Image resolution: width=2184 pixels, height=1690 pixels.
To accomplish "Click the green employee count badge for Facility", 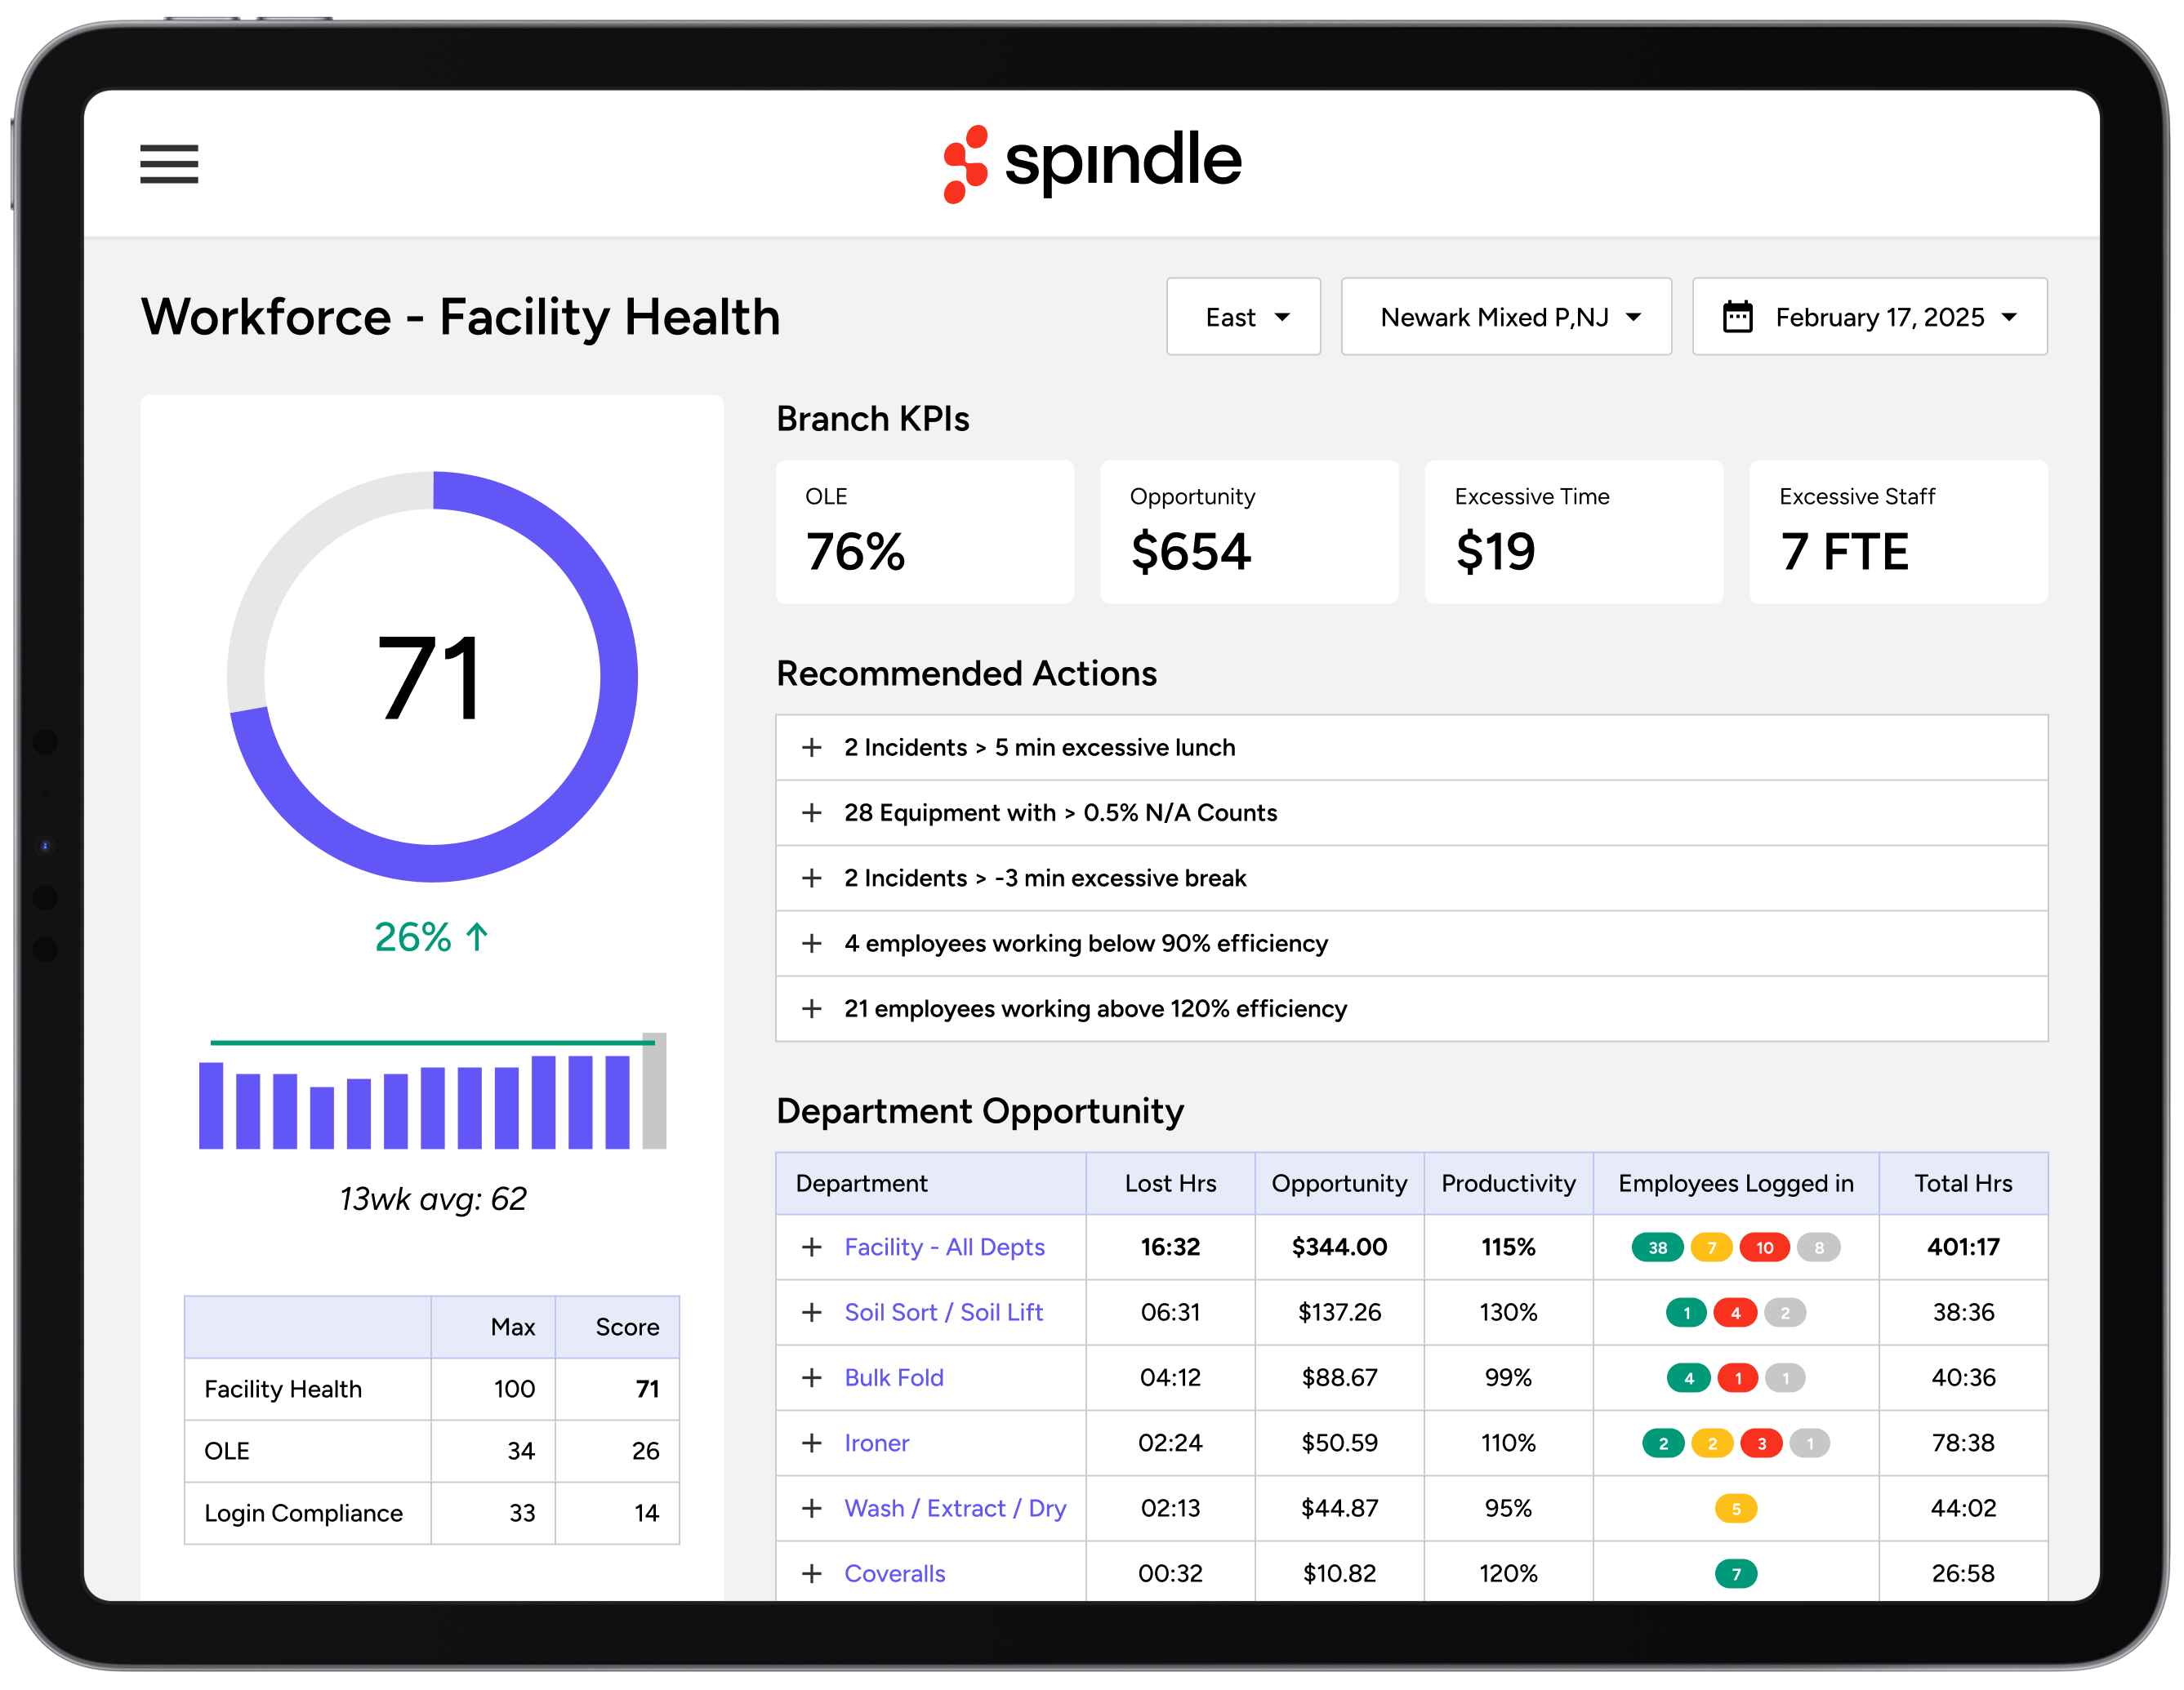I will 1657,1247.
